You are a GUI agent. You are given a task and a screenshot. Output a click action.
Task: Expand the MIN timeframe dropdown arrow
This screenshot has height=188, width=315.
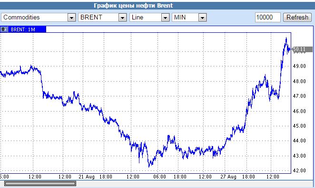click(x=203, y=18)
